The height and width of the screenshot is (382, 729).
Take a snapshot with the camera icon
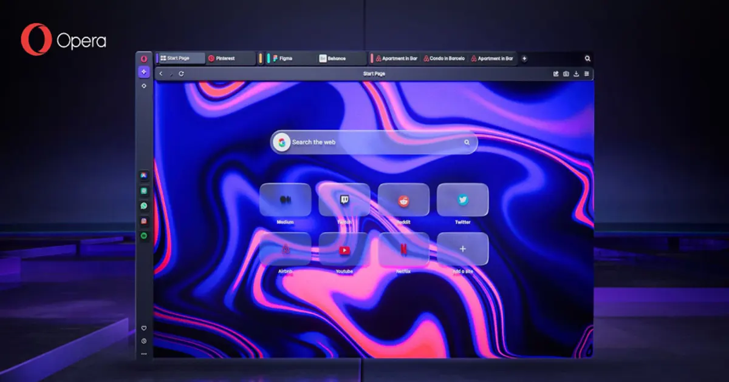[x=566, y=74]
